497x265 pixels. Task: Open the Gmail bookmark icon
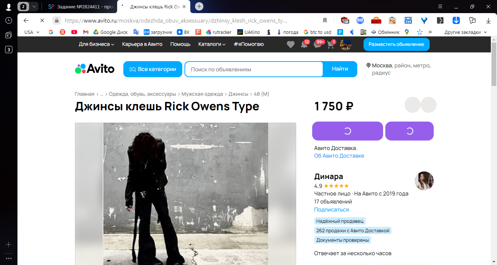click(86, 32)
